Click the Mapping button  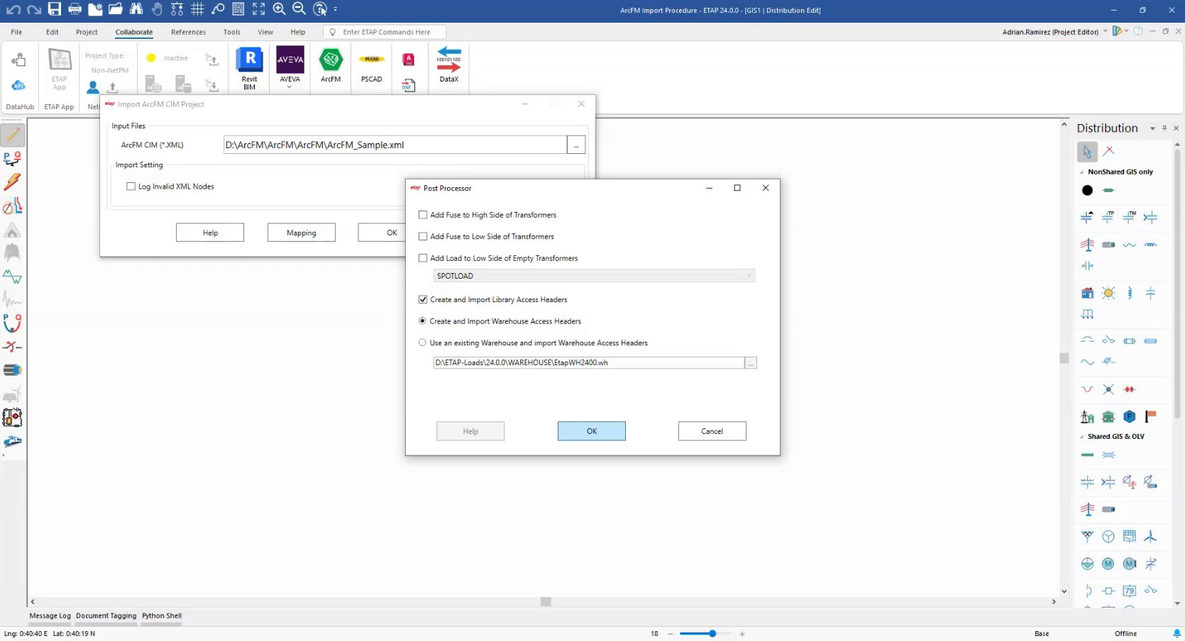(x=301, y=233)
